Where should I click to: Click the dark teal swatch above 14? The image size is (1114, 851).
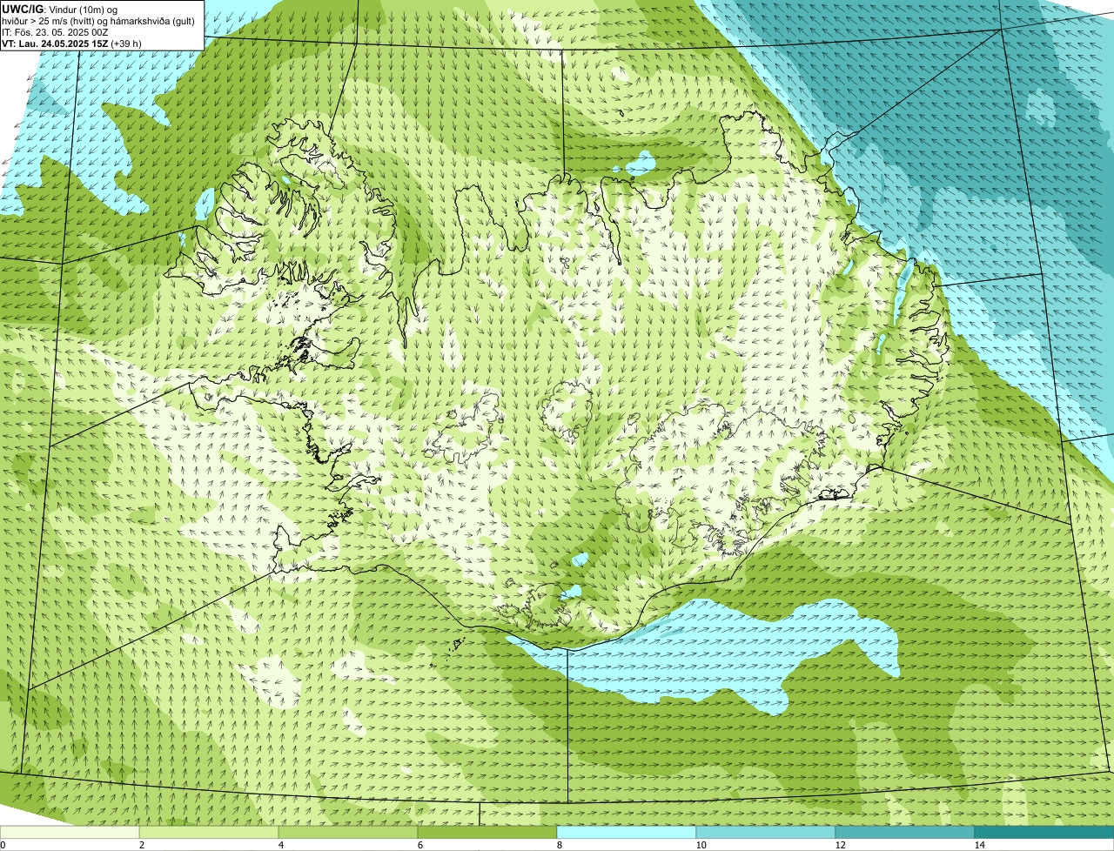coord(1044,833)
